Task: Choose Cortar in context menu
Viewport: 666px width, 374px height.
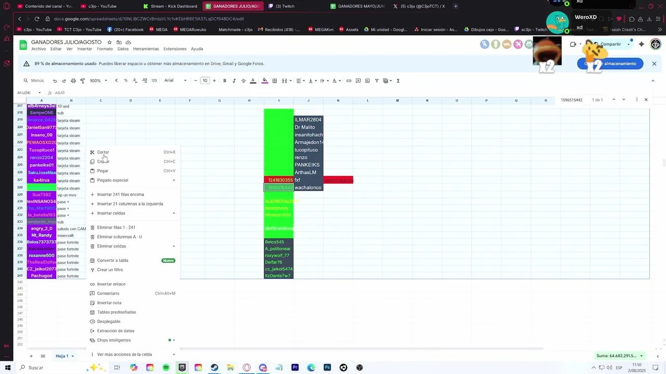Action: click(x=133, y=152)
